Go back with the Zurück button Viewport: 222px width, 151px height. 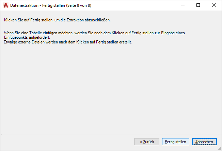[146, 142]
